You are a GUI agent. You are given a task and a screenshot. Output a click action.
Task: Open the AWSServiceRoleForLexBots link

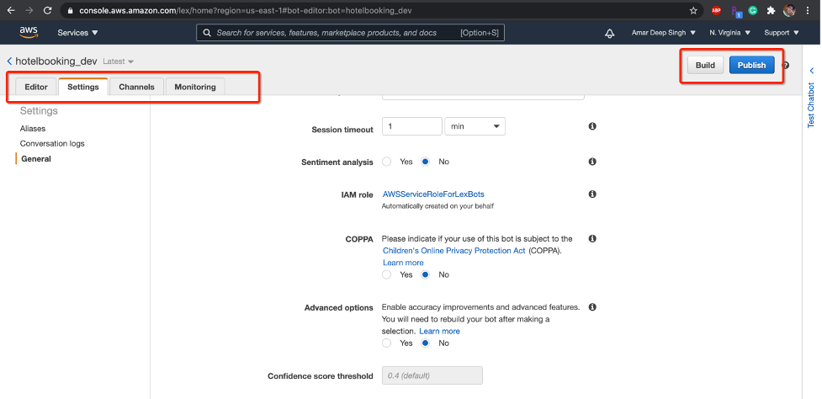click(x=433, y=194)
